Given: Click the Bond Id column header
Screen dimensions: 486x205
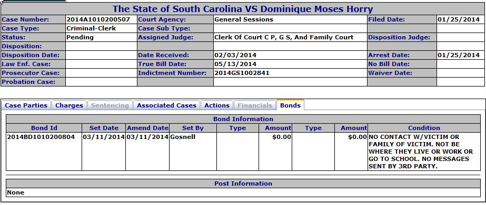Looking at the screenshot, I should 44,128.
